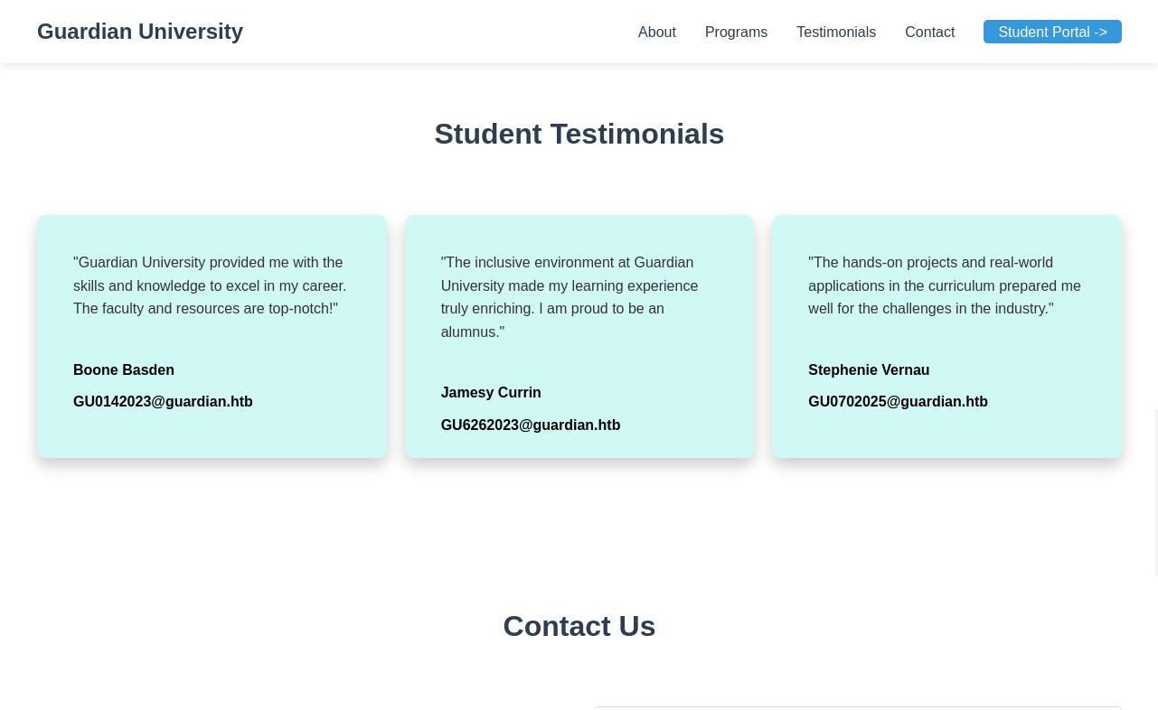Navigate to the Contact section
Screen dimensions: 1158x710
pyautogui.click(x=929, y=32)
